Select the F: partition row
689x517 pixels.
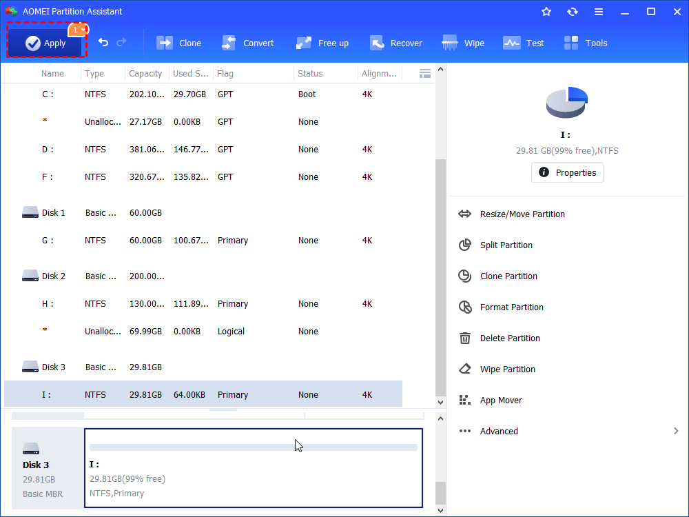(203, 176)
